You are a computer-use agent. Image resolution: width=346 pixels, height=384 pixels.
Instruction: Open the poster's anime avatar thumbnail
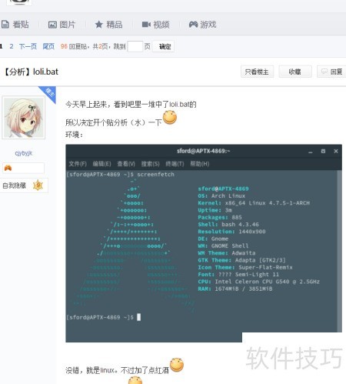[x=24, y=118]
